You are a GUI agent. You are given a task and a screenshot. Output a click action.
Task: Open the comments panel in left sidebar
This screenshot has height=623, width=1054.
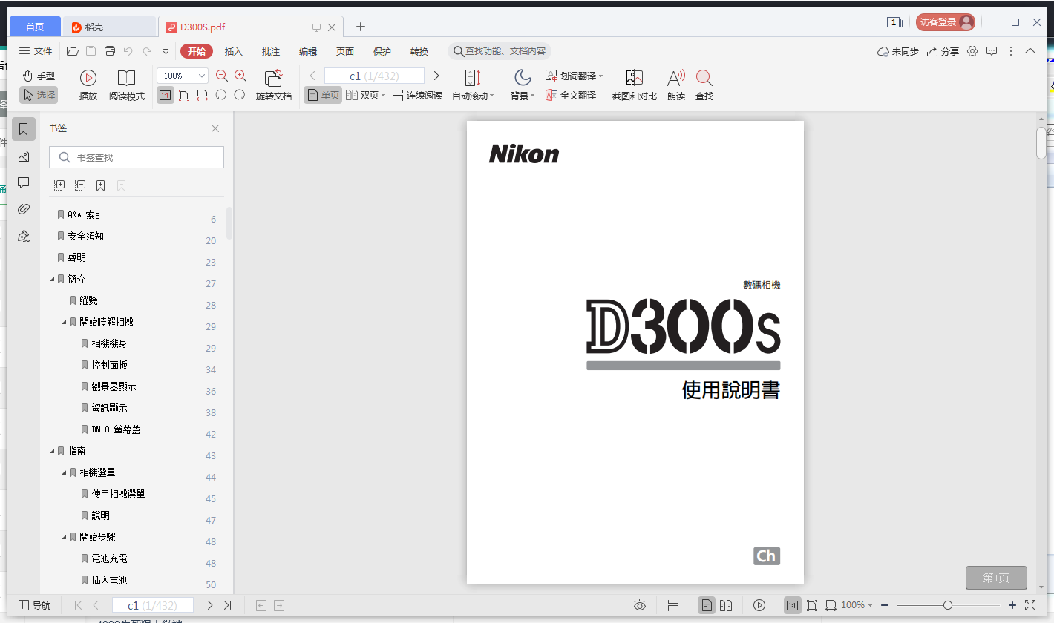click(x=23, y=182)
